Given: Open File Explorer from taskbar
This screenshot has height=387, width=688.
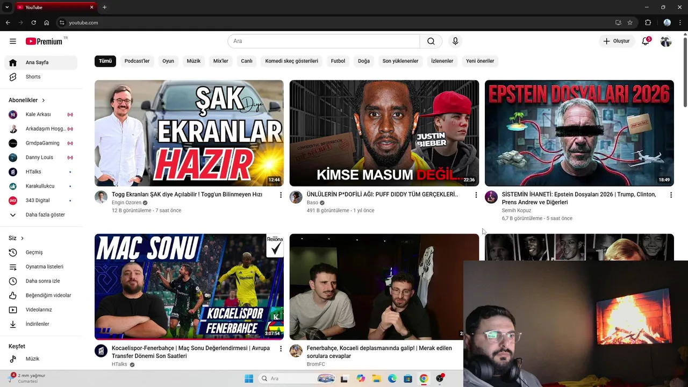Looking at the screenshot, I should (376, 378).
